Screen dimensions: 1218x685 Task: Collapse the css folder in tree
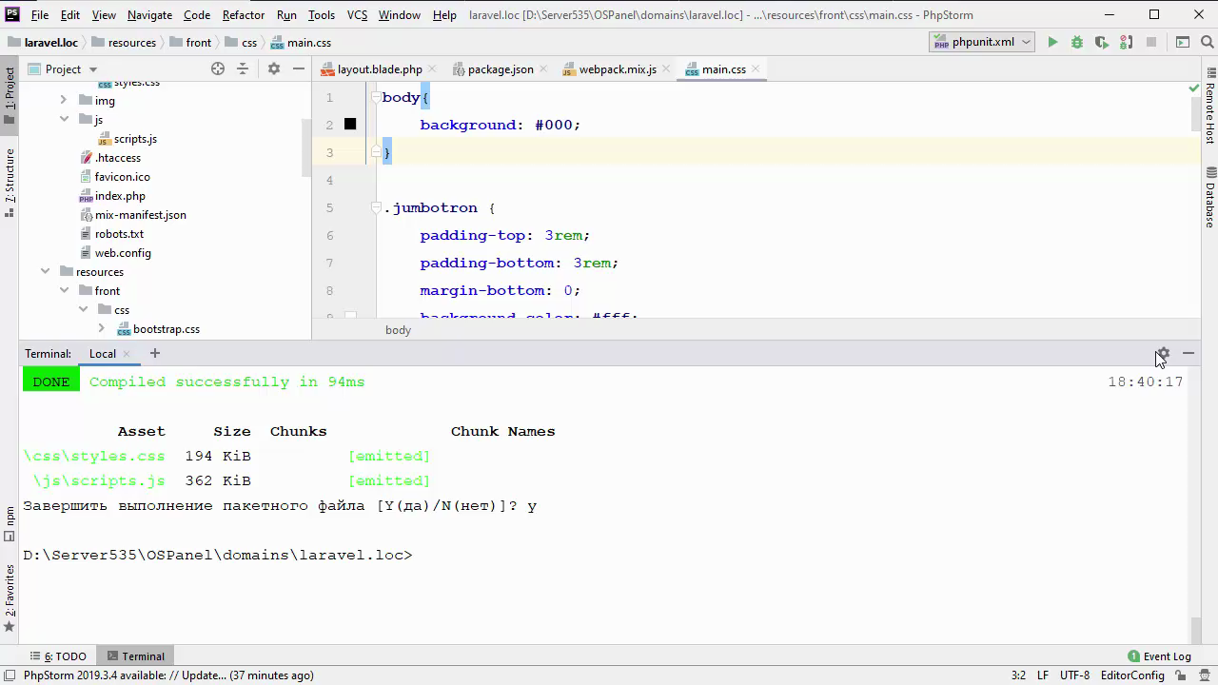point(83,309)
